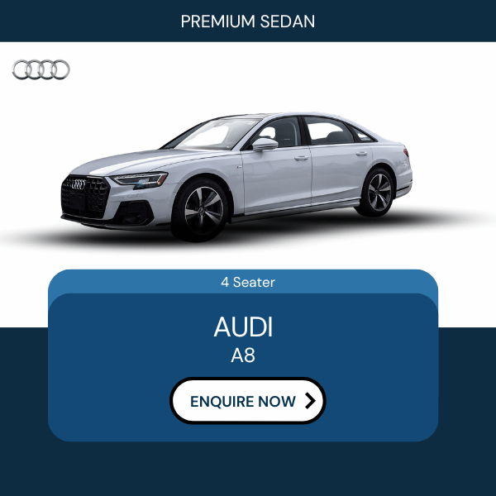The width and height of the screenshot is (496, 496).
Task: Select the PREMIUM SEDAN header title
Action: click(248, 21)
